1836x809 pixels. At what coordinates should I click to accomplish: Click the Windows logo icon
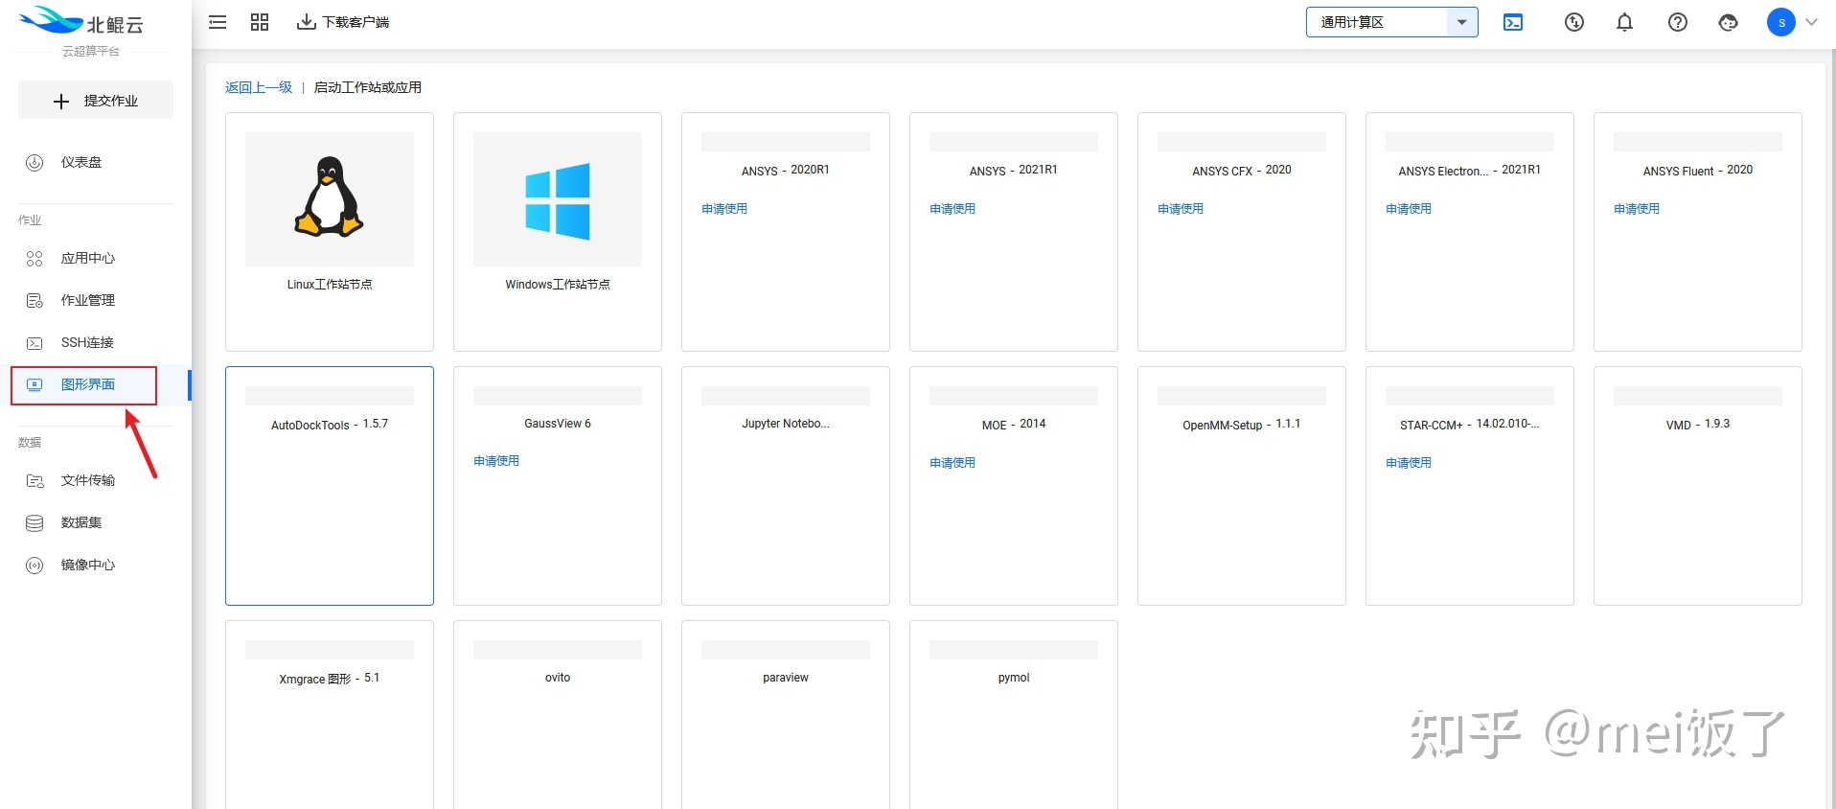[x=558, y=201]
